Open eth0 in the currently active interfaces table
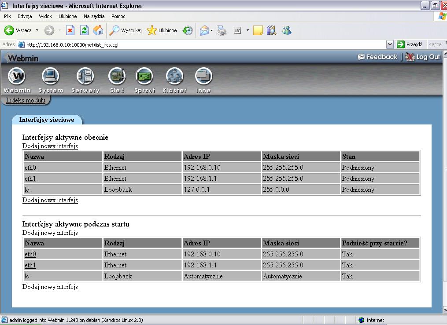This screenshot has width=447, height=325. (30, 168)
